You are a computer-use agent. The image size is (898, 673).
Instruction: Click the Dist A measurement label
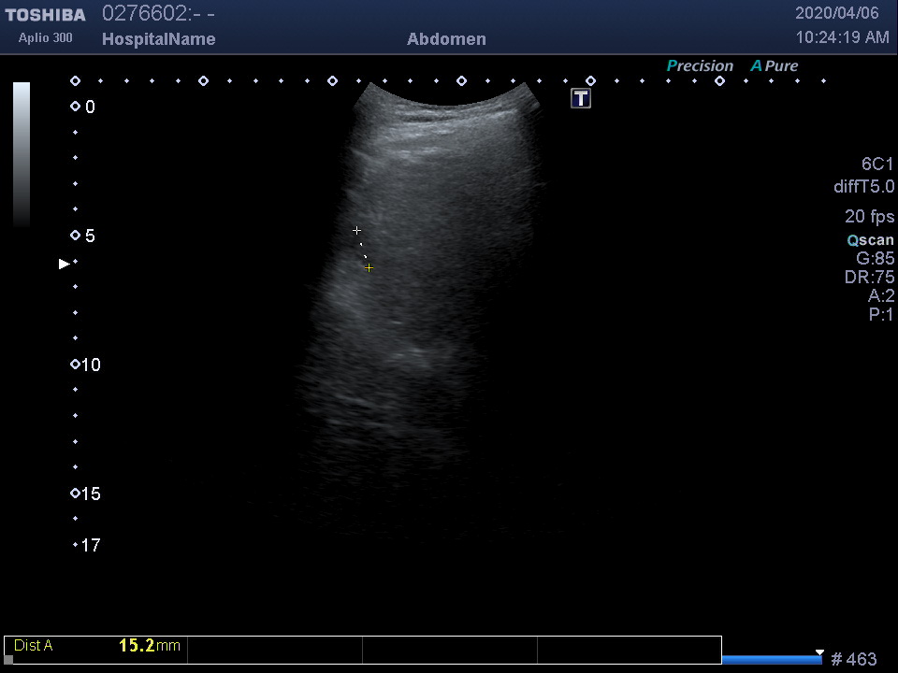[34, 646]
